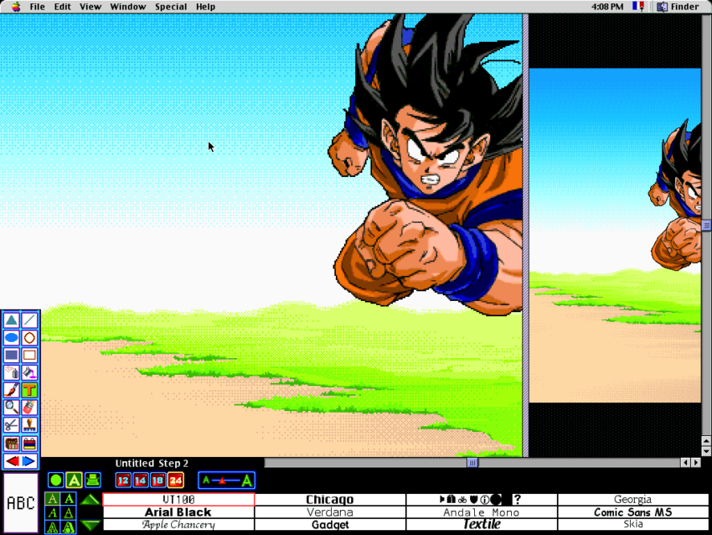Select the filled rectangle tool
The width and height of the screenshot is (712, 535).
[12, 355]
